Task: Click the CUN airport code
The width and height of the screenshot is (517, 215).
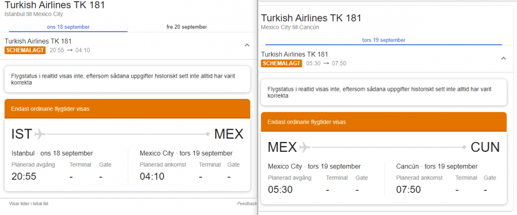Action: coord(485,147)
